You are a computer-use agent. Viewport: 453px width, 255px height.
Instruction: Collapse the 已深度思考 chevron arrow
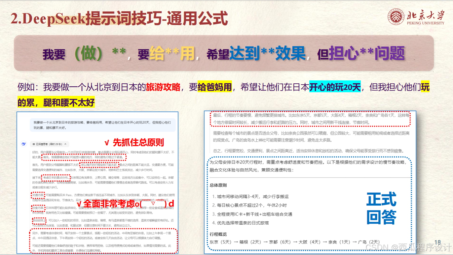coord(65,144)
